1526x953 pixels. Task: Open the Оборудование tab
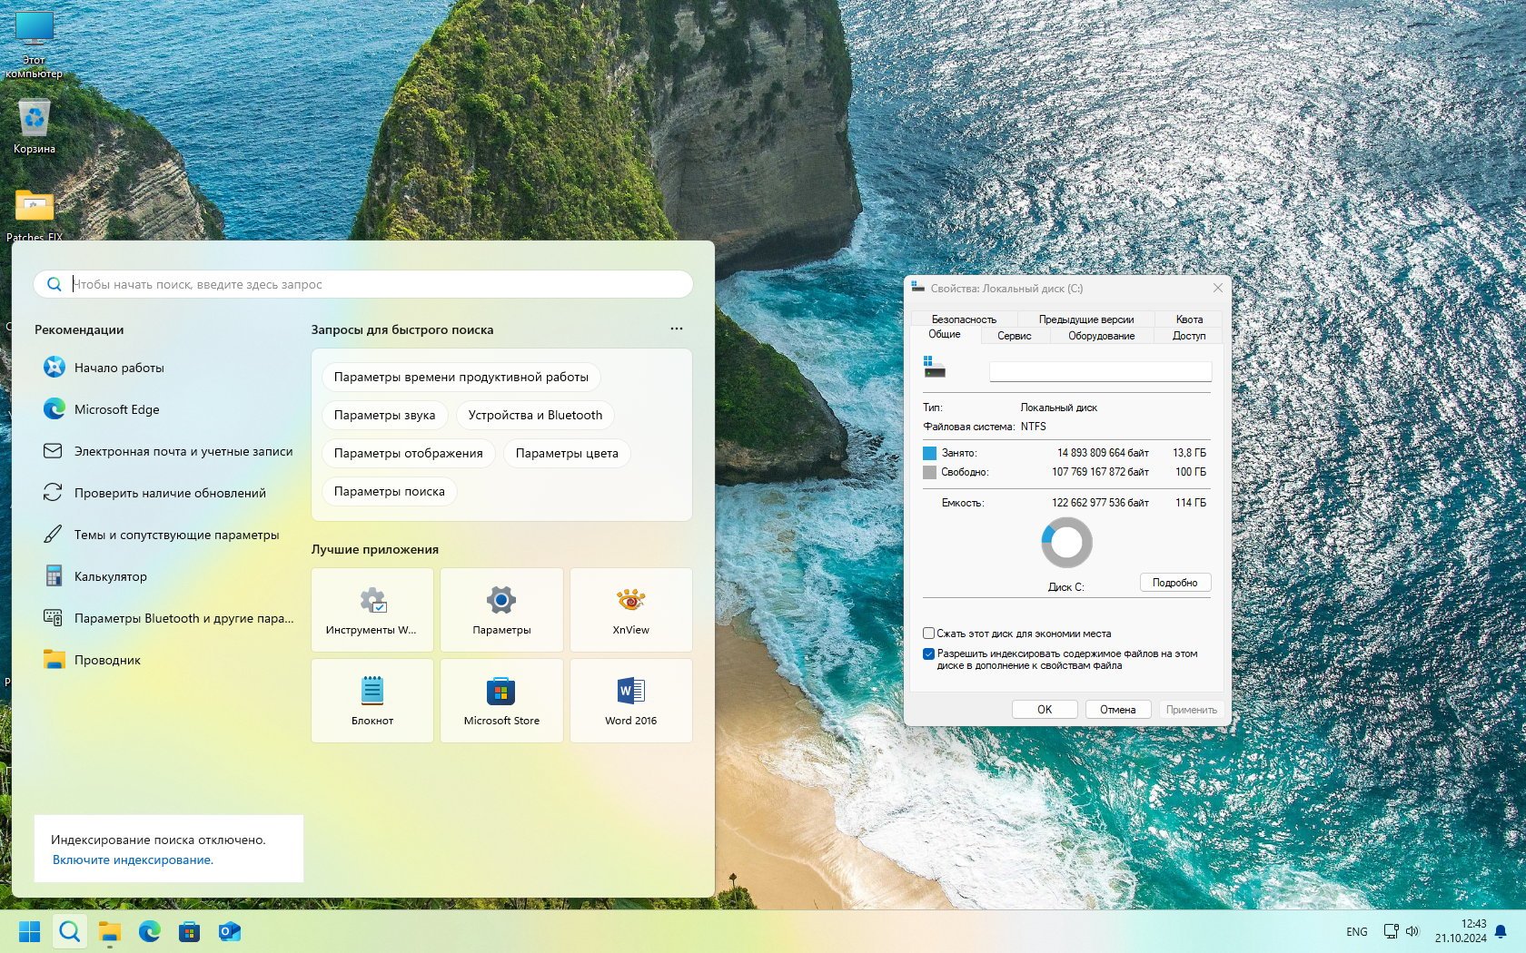pos(1101,336)
